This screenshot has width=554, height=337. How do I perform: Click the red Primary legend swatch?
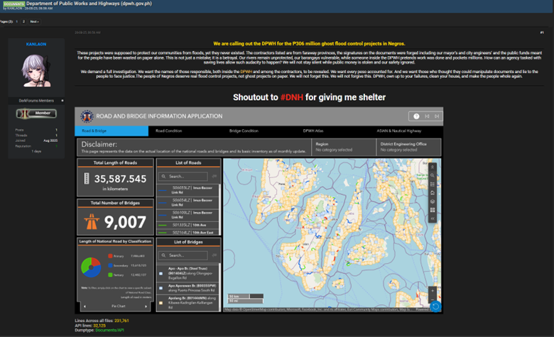[x=110, y=256]
